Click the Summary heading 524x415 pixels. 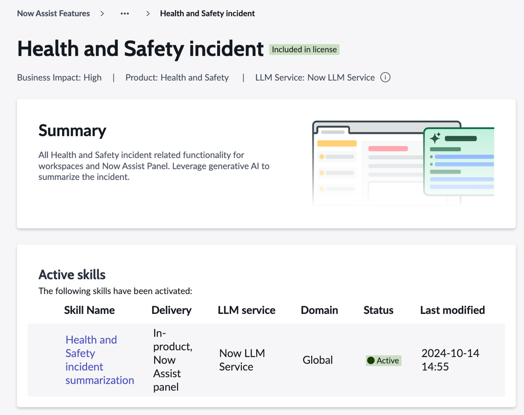[x=72, y=130]
